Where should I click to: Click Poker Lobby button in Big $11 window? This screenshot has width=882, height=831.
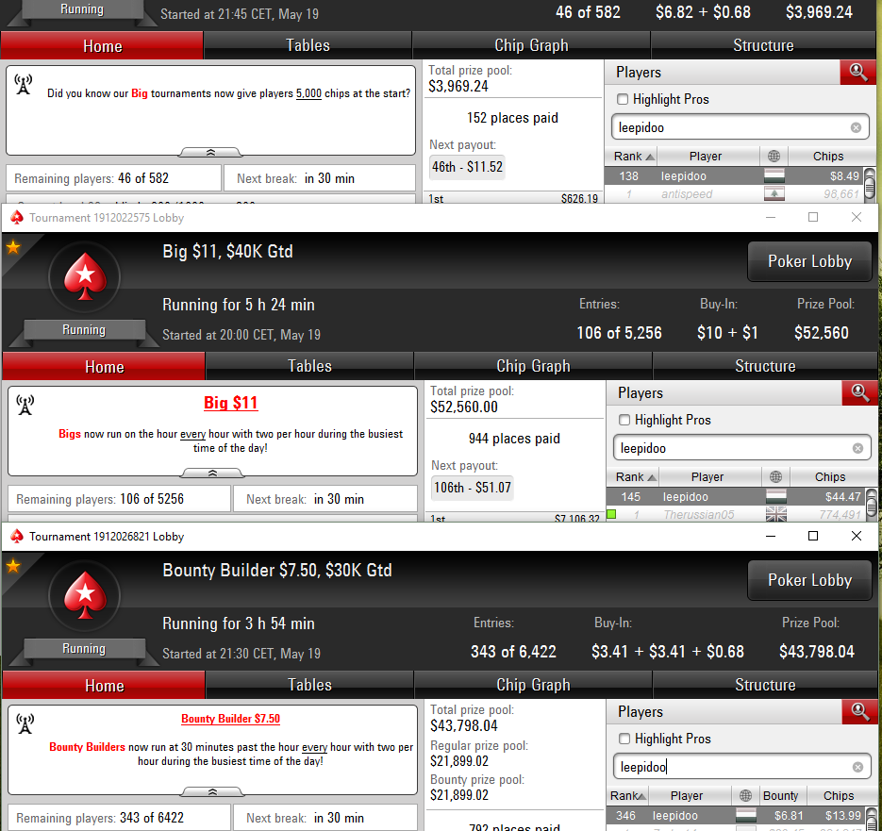click(x=809, y=261)
